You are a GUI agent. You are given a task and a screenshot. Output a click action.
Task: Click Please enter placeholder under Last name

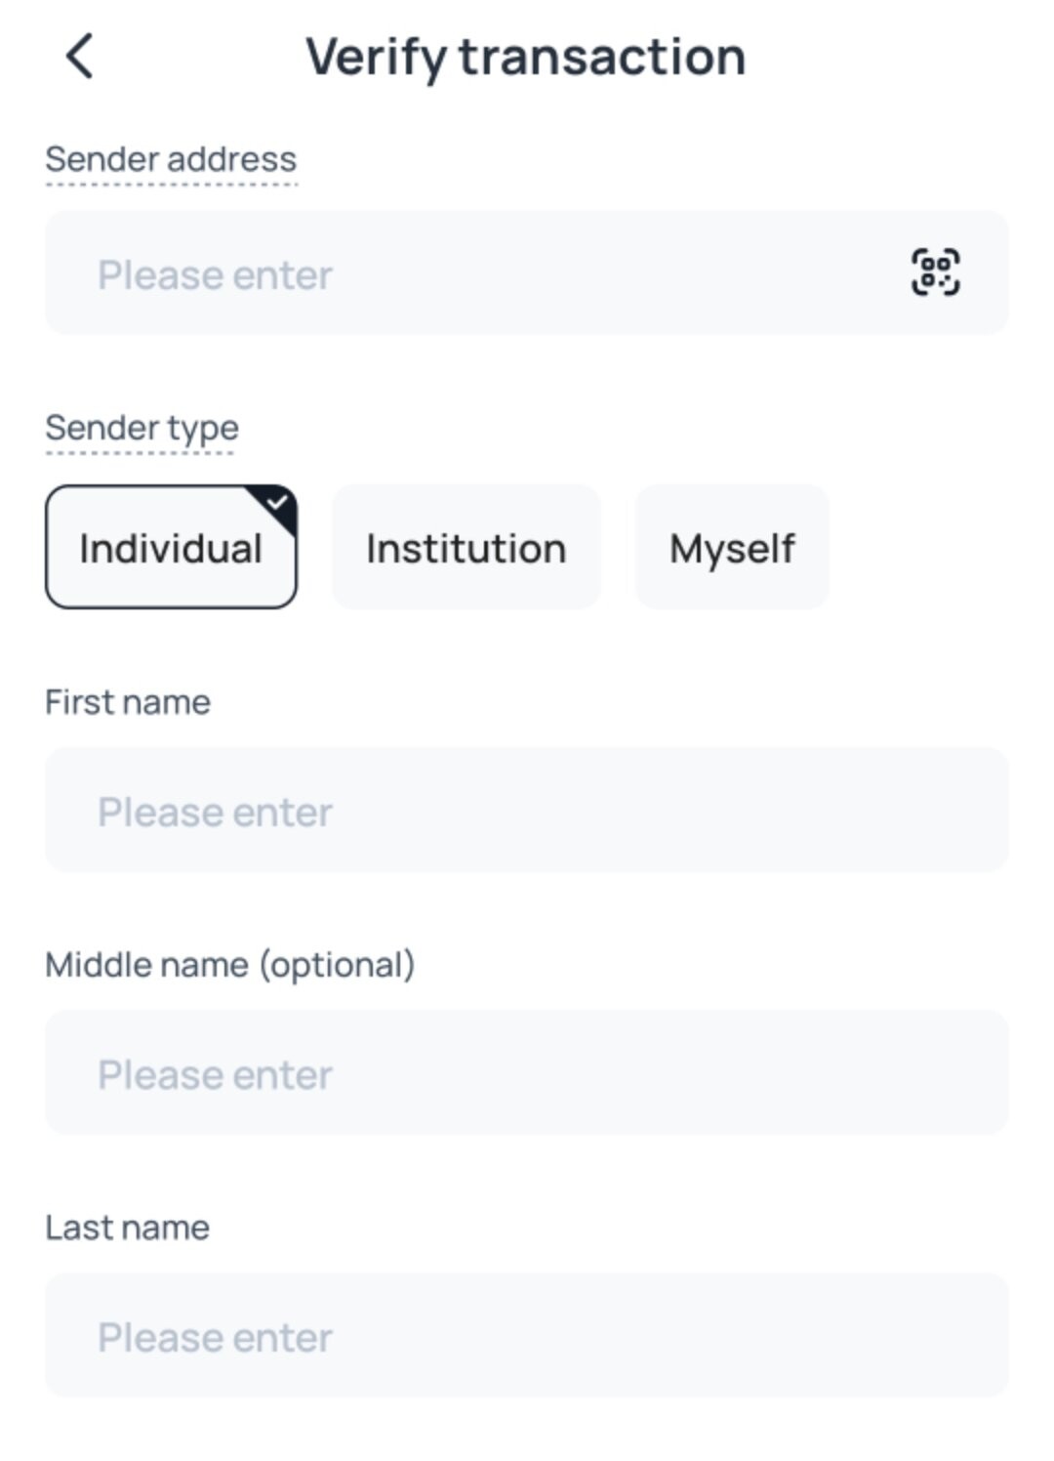(215, 1337)
